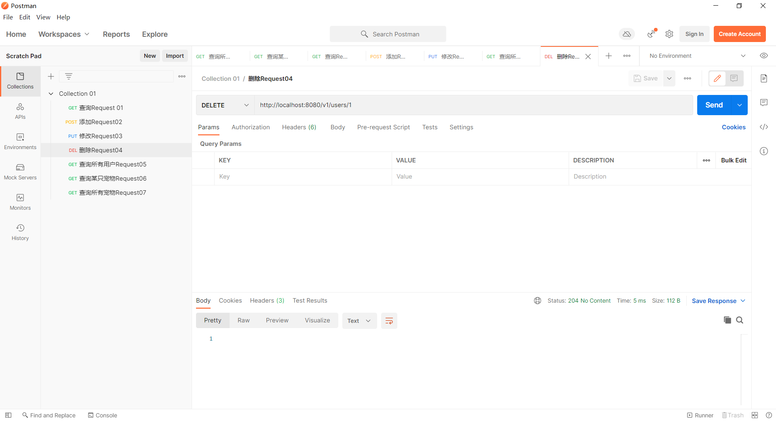
Task: Open the code snippet icon
Action: click(x=764, y=127)
